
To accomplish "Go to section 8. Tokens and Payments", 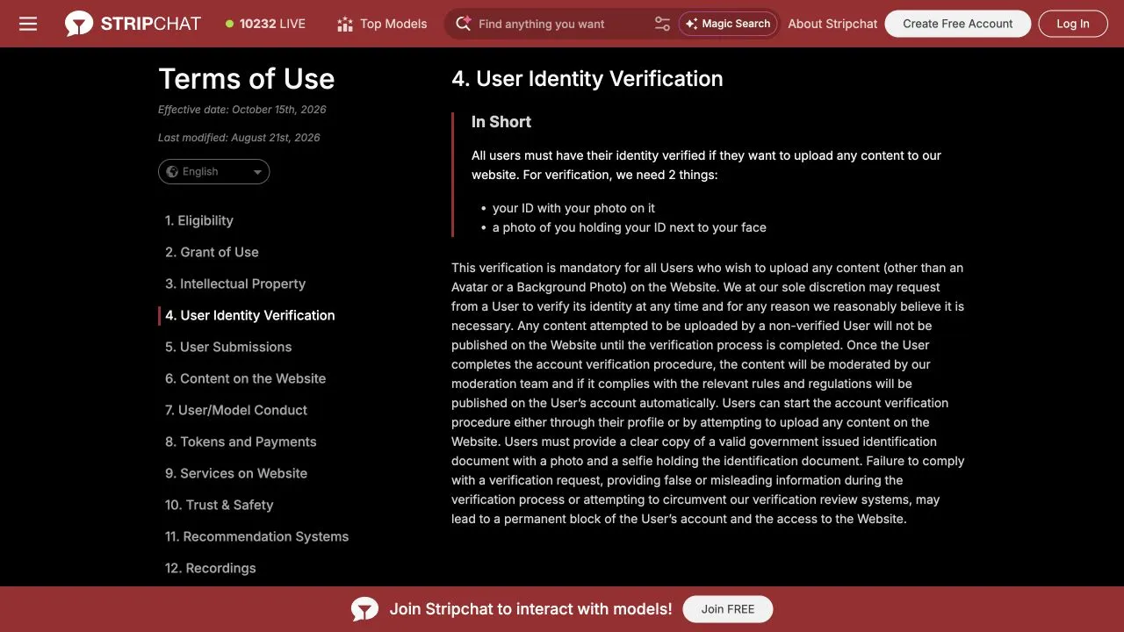I will [x=241, y=442].
